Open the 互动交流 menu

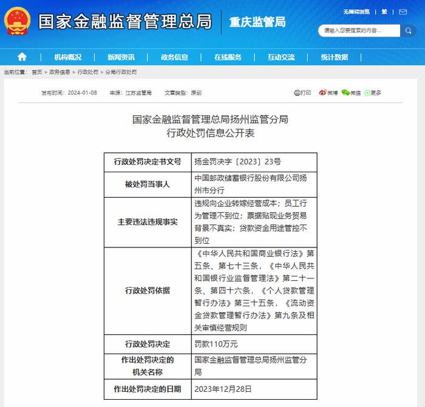(281, 57)
